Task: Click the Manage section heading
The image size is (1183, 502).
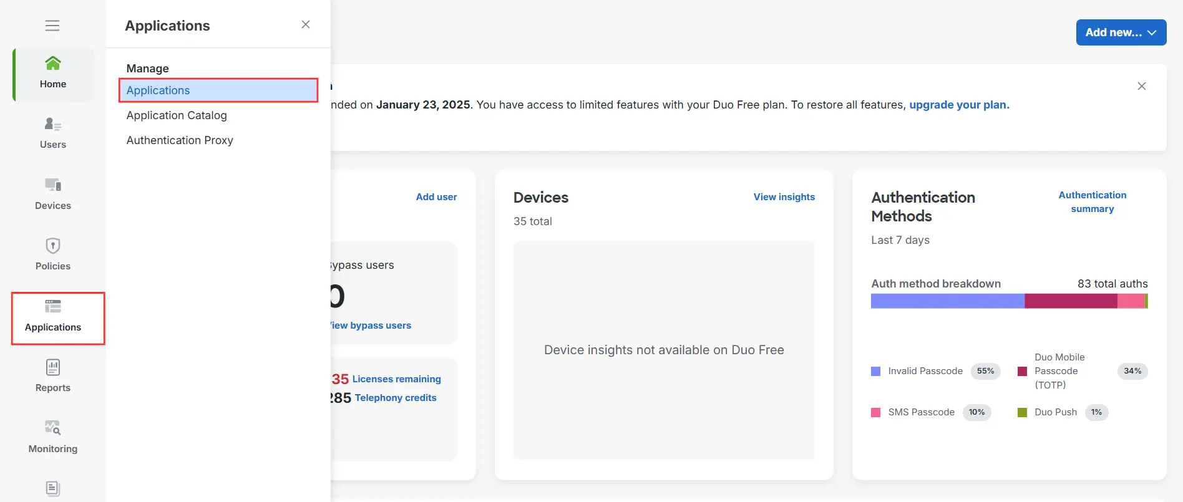Action: (148, 69)
